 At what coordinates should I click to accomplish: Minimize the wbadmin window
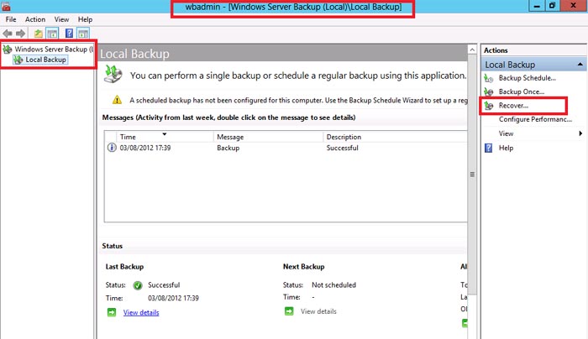537,6
